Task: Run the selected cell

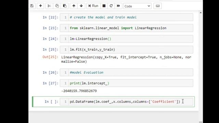Action: (93, 6)
